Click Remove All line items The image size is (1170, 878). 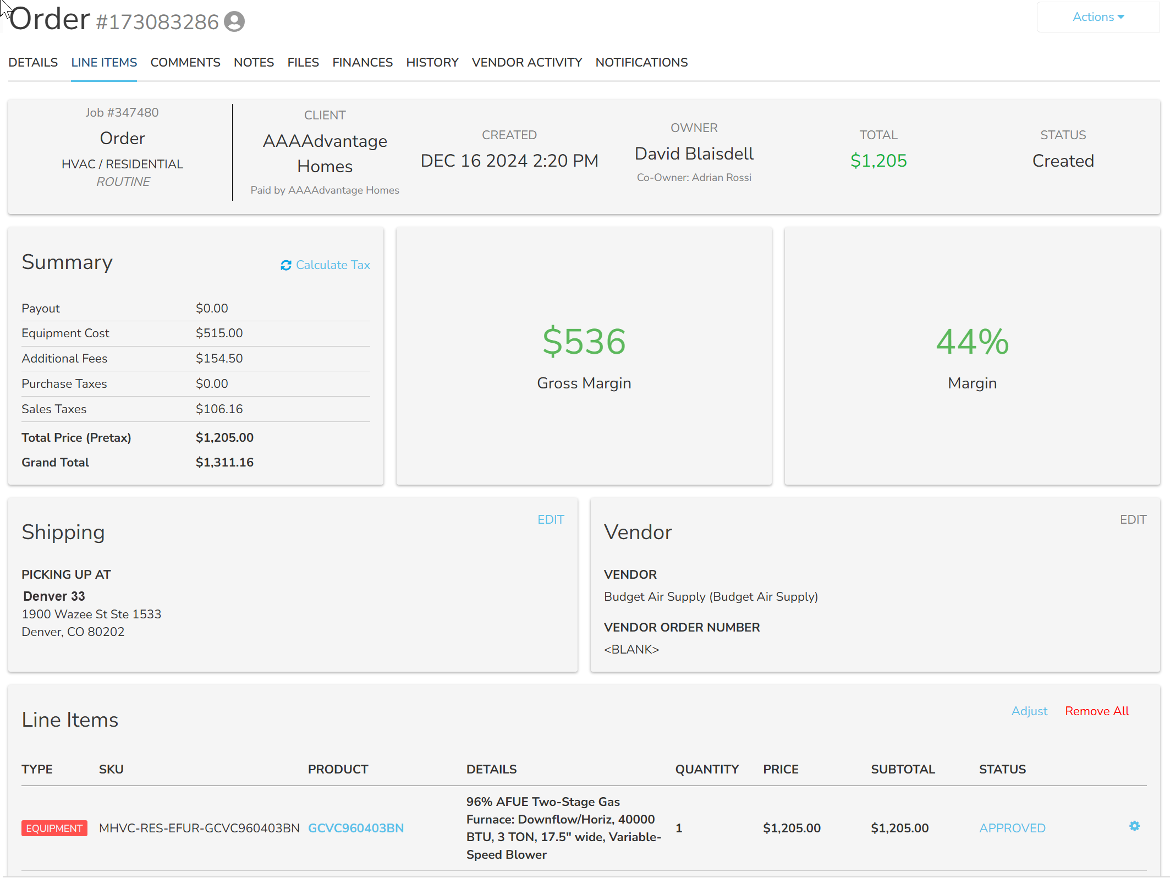pos(1097,711)
